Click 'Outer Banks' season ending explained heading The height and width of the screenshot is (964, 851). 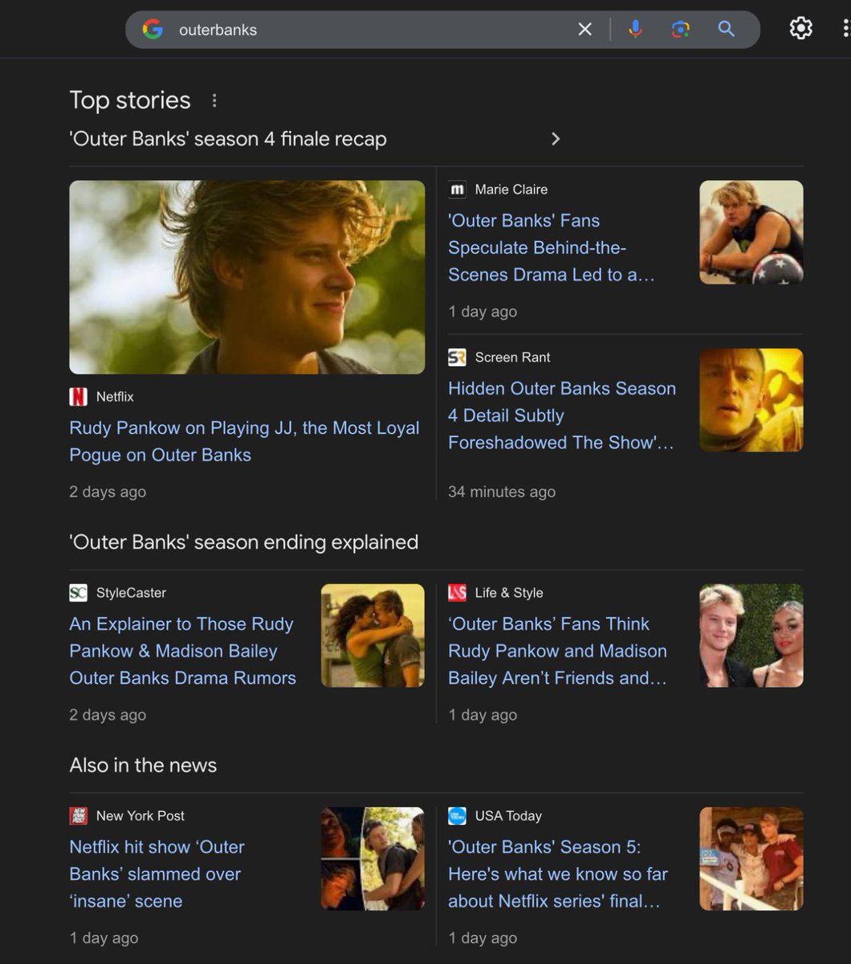click(x=244, y=542)
